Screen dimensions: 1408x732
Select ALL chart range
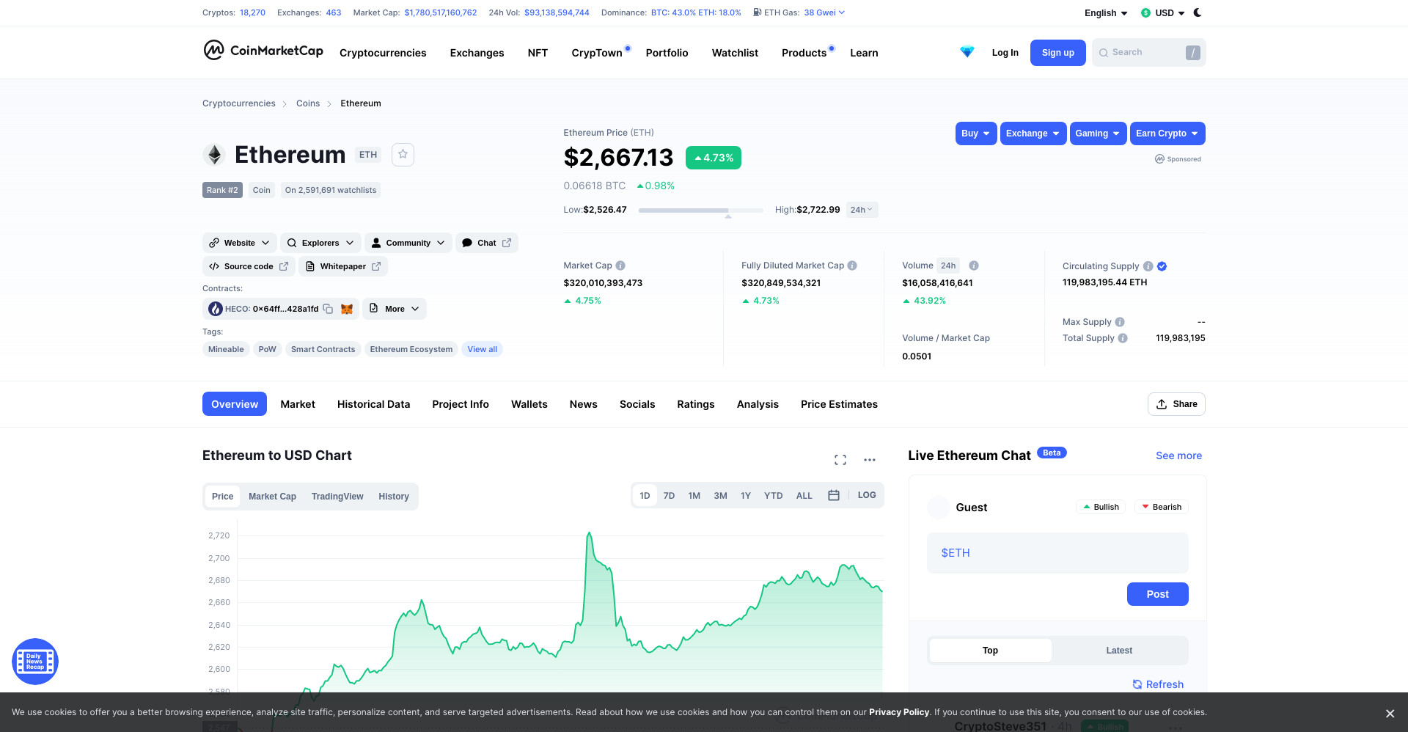pyautogui.click(x=804, y=496)
